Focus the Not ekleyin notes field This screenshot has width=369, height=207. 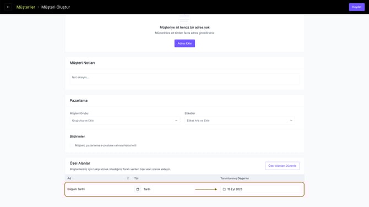pos(184,79)
